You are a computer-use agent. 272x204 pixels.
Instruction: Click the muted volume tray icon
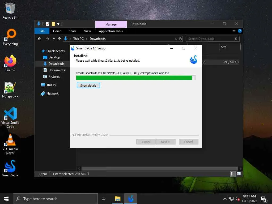pyautogui.click(x=238, y=199)
